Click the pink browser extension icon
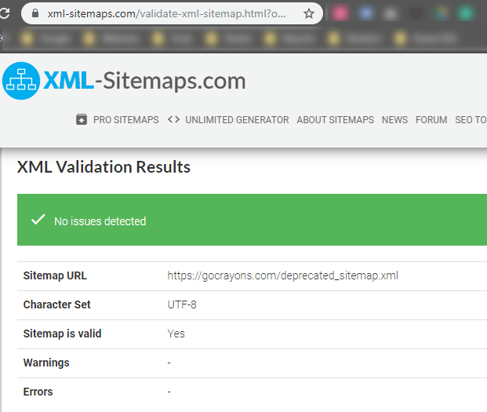This screenshot has height=412, width=487. click(340, 13)
